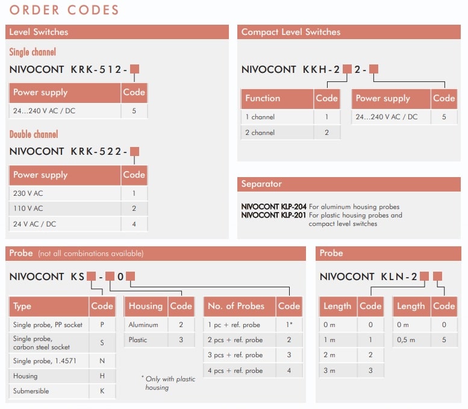Click the type code square after NIVOCONT KS

point(91,276)
